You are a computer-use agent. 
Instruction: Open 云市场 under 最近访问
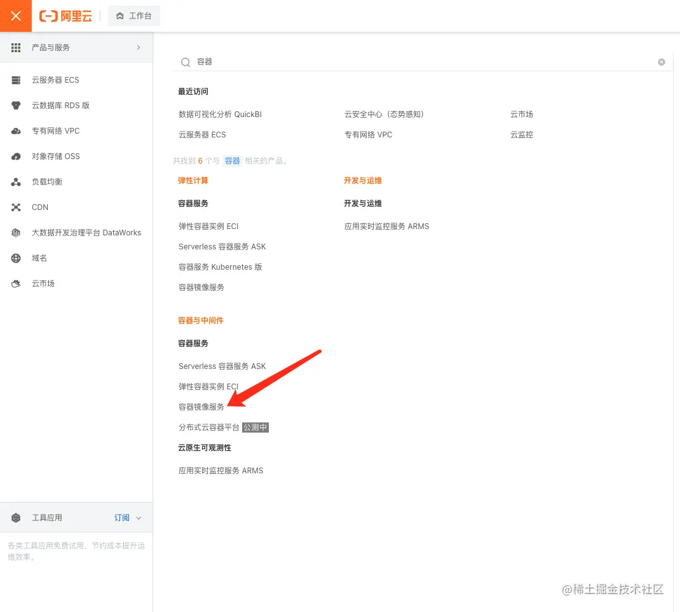point(522,115)
